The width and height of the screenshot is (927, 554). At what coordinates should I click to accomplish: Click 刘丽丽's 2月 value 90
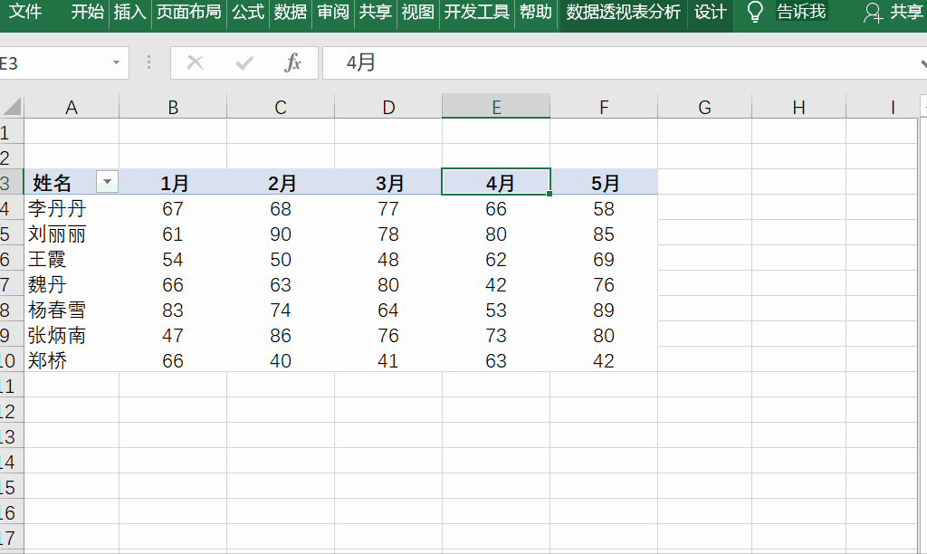coord(281,234)
